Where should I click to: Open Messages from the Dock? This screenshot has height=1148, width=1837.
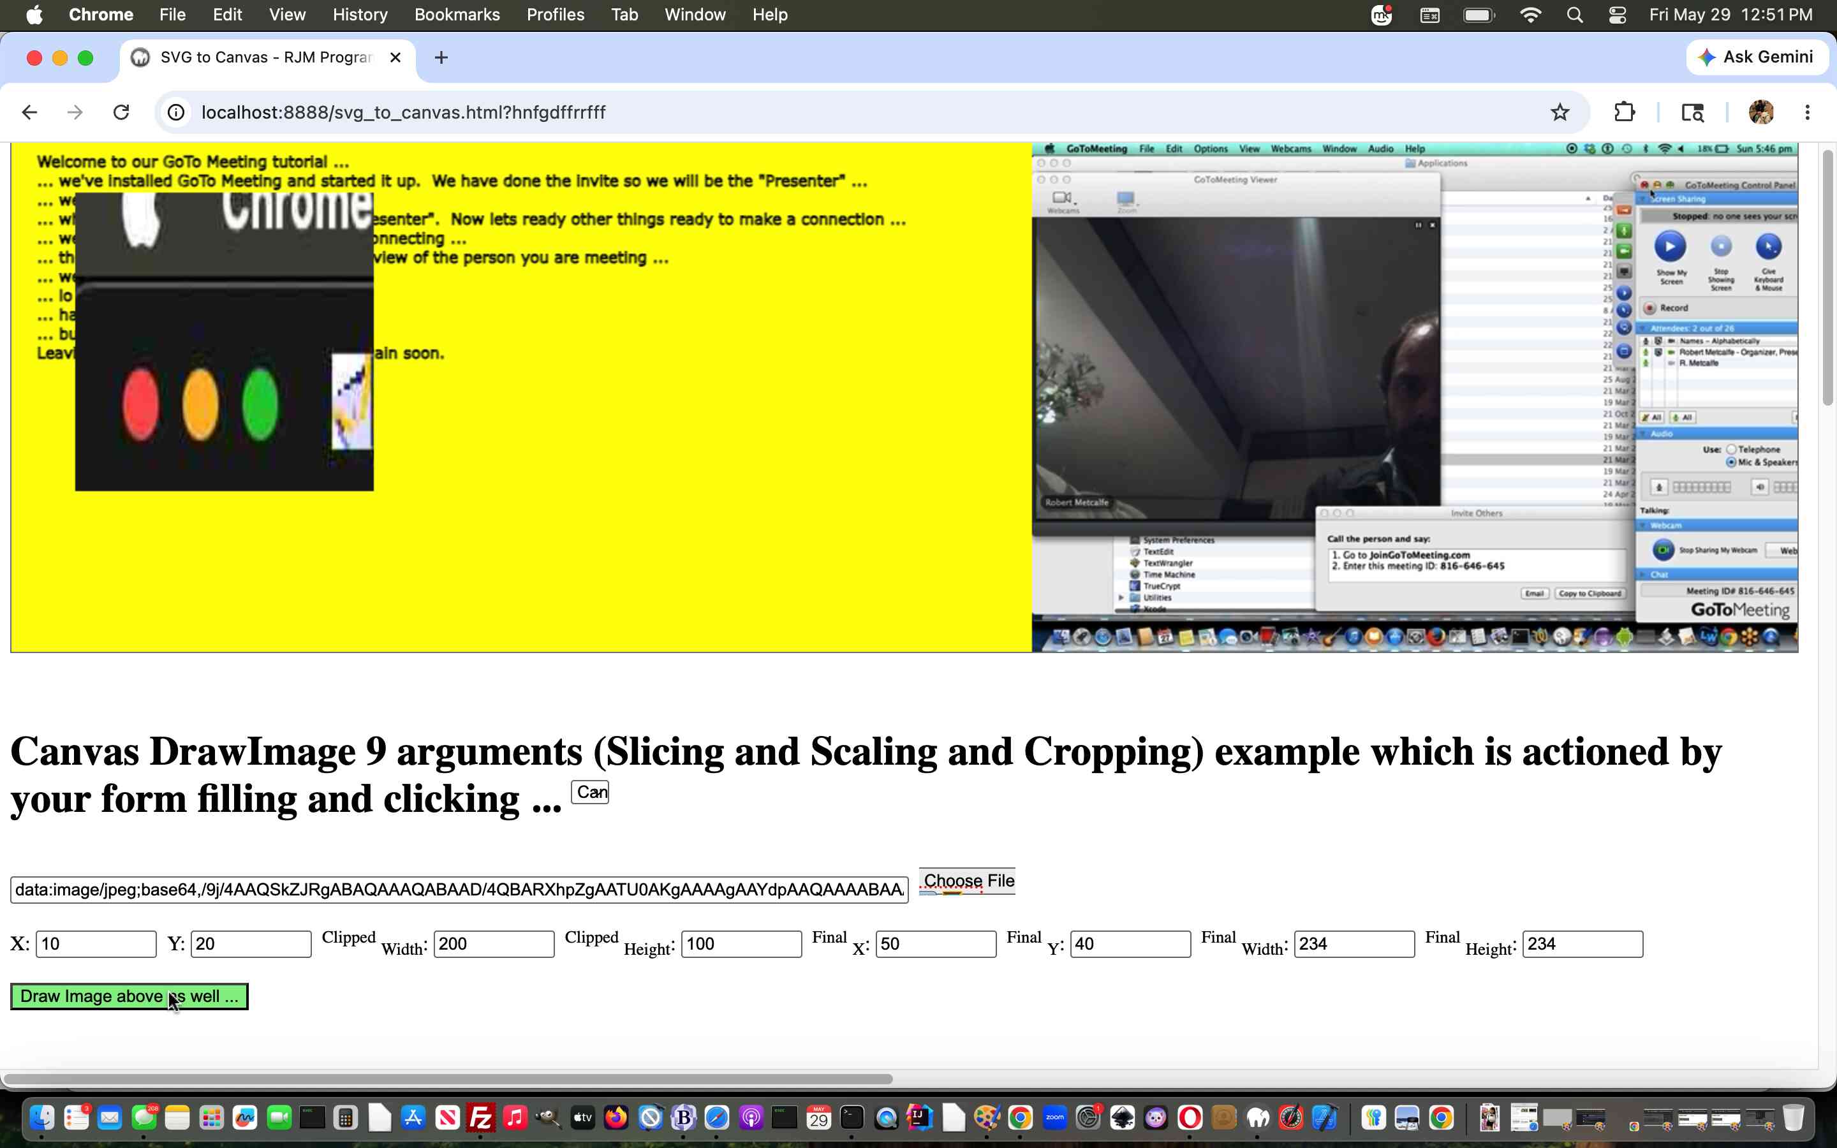point(144,1117)
